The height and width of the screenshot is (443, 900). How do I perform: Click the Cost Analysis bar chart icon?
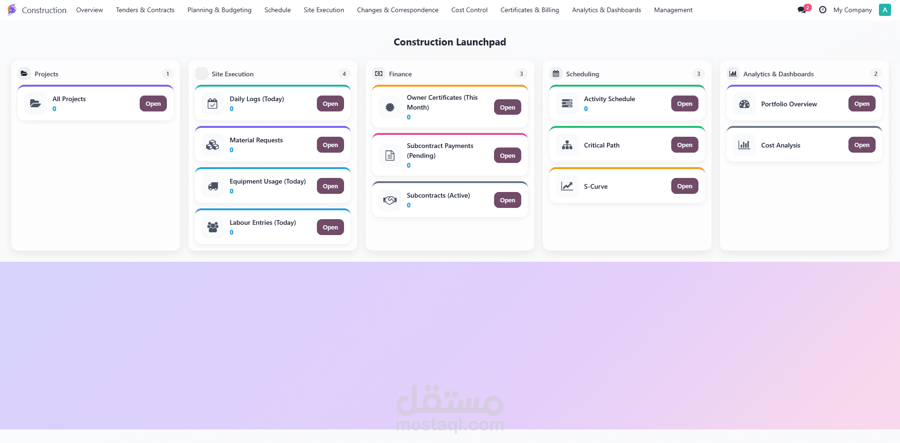[744, 145]
